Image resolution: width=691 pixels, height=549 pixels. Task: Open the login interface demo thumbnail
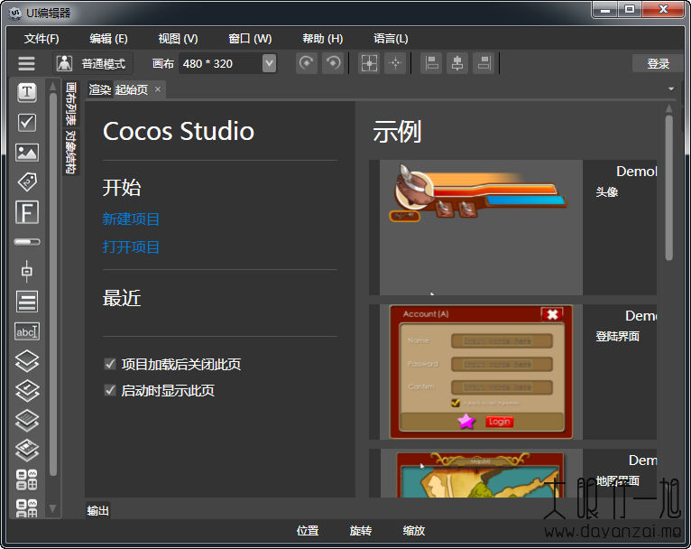476,371
